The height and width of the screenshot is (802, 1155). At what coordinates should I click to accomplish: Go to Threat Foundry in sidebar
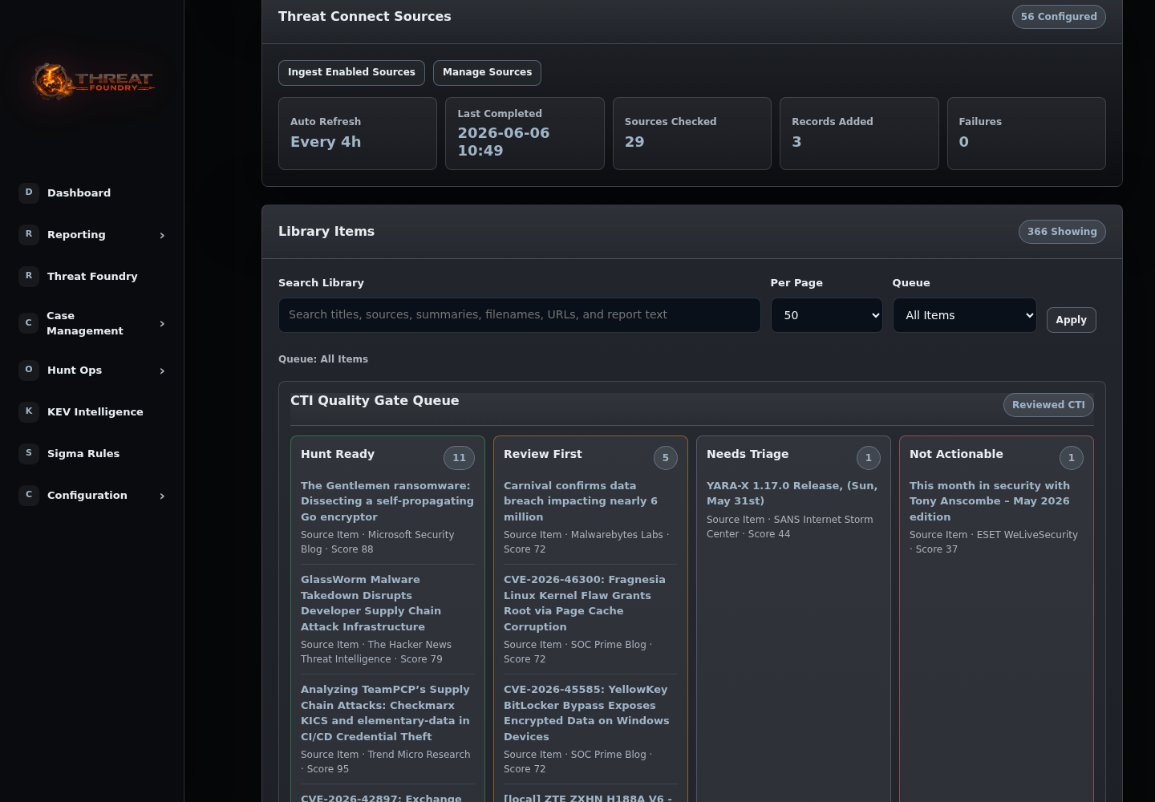tap(92, 277)
